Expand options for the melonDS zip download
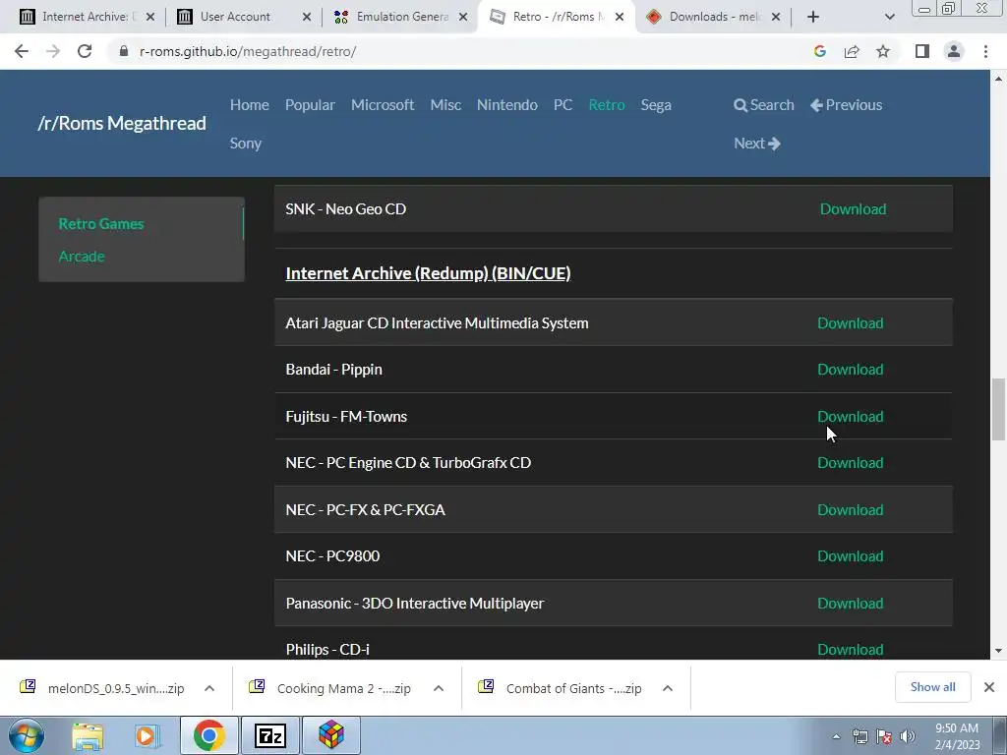Screen dimensions: 1007x755 click(x=209, y=688)
